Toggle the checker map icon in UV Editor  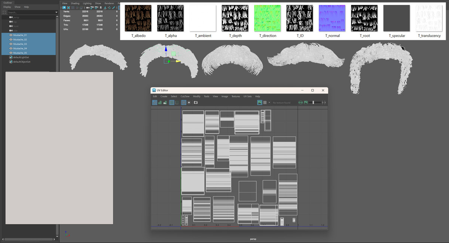(265, 103)
